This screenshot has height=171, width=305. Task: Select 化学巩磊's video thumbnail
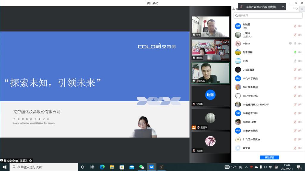coord(210,73)
